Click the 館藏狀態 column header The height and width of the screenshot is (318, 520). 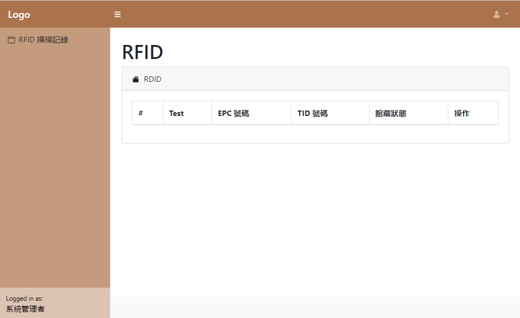pos(409,113)
